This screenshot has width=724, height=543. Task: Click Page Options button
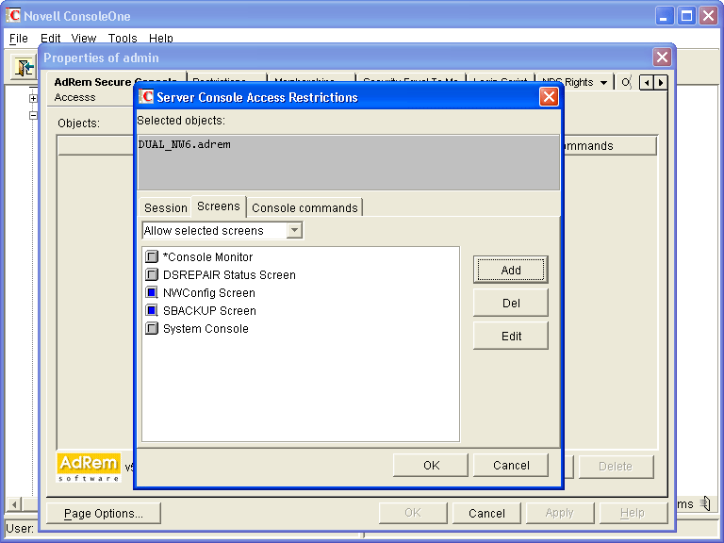tap(104, 513)
